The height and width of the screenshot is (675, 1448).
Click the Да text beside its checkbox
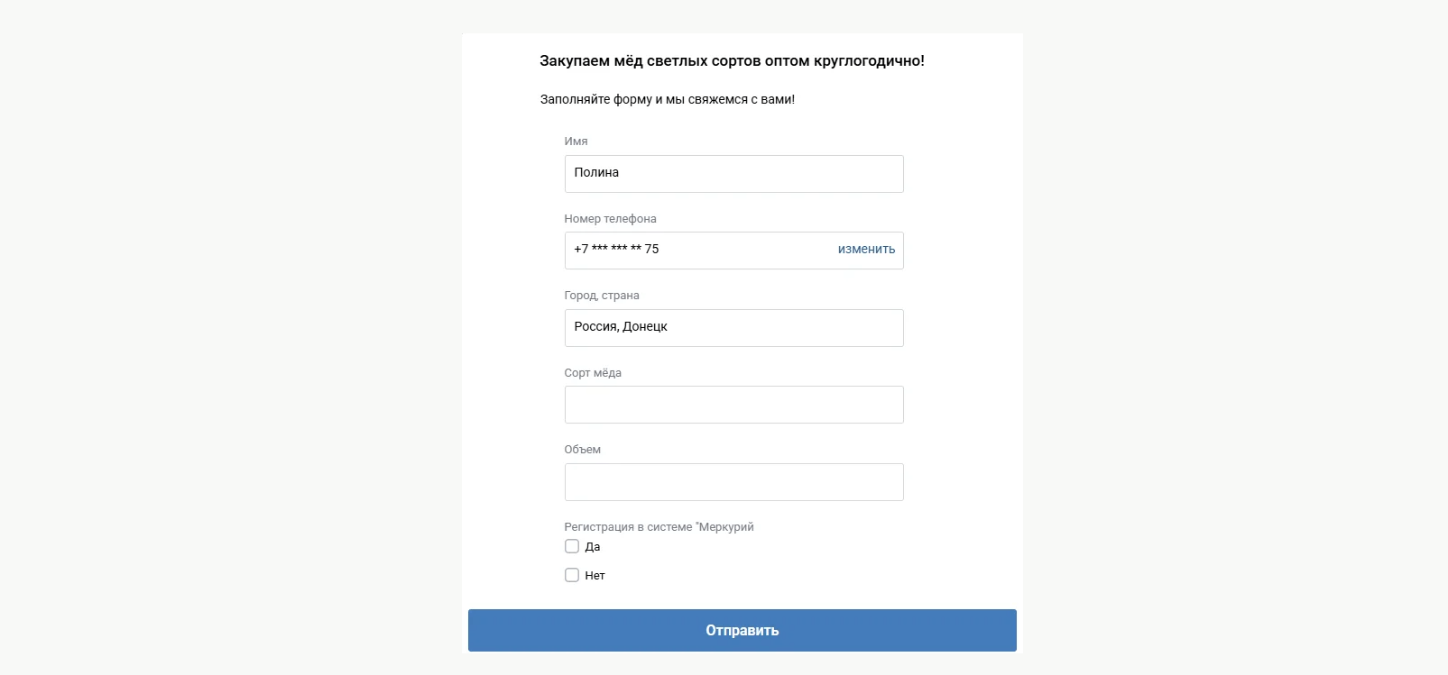593,547
